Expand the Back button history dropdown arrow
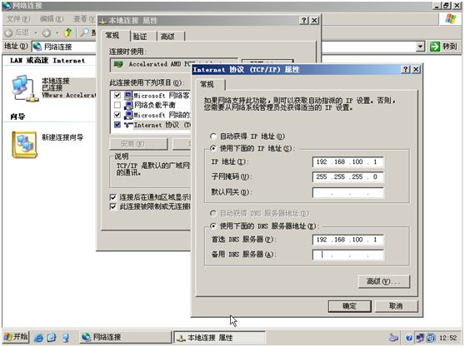The height and width of the screenshot is (347, 465). point(36,32)
